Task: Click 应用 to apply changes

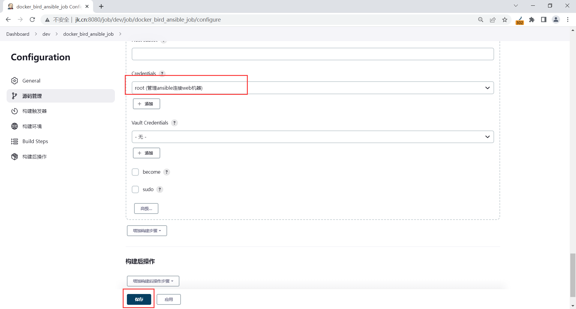Action: [169, 299]
